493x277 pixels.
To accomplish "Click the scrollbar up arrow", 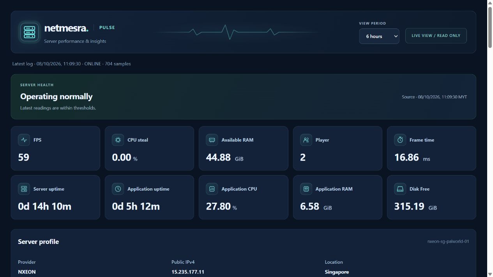I will [x=490, y=3].
